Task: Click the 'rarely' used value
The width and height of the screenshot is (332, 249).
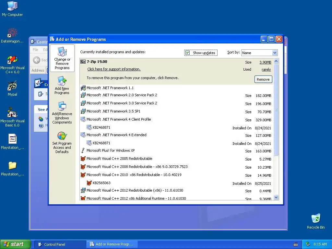Action: (266, 69)
